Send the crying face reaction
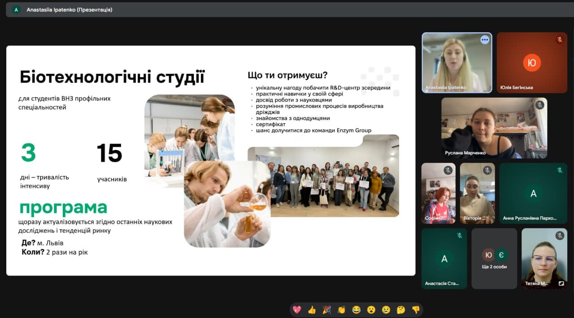 pos(386,309)
